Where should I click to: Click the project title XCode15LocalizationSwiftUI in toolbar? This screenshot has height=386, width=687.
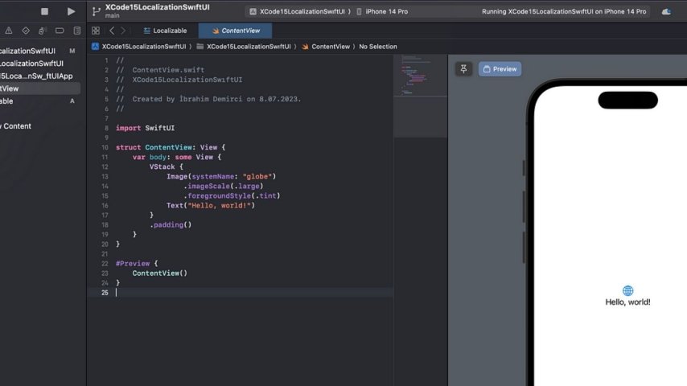click(158, 7)
